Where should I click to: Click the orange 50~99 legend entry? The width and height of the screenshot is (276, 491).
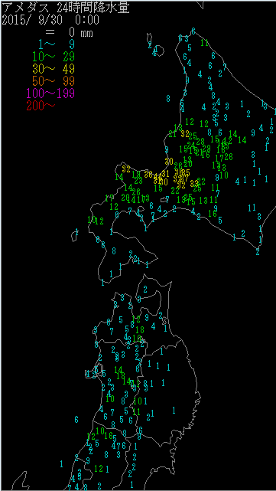[x=54, y=80]
